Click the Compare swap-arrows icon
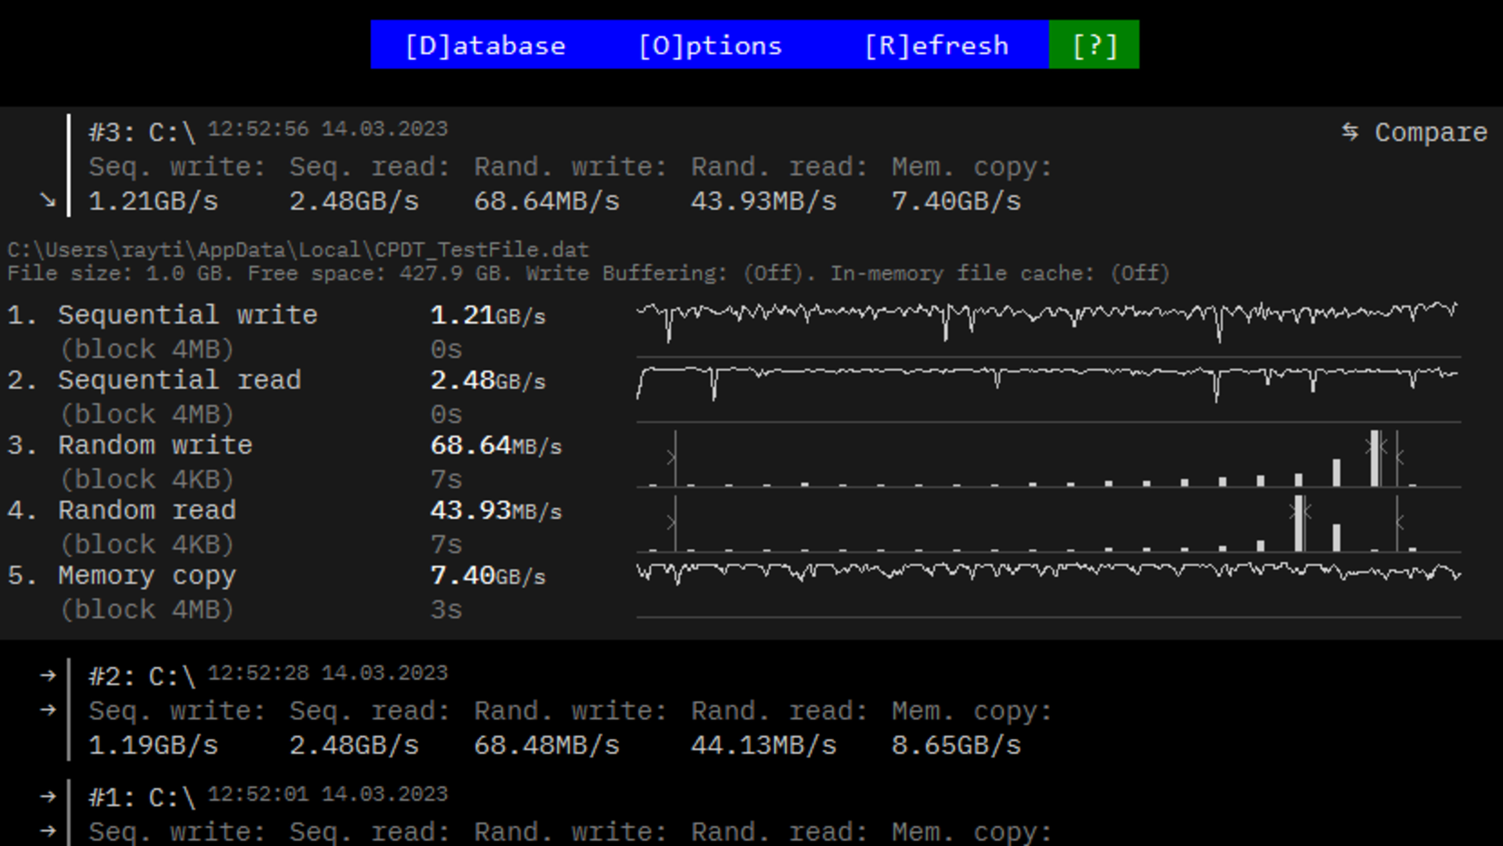 [1350, 132]
